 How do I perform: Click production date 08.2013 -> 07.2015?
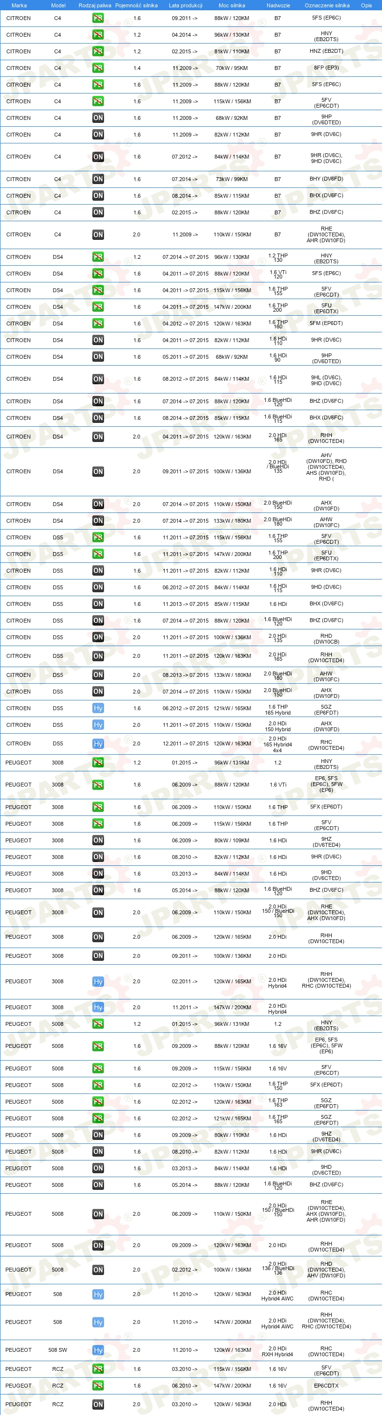185,675
